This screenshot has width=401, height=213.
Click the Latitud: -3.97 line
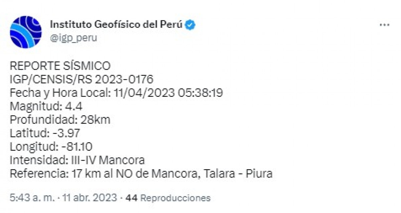[x=45, y=134]
